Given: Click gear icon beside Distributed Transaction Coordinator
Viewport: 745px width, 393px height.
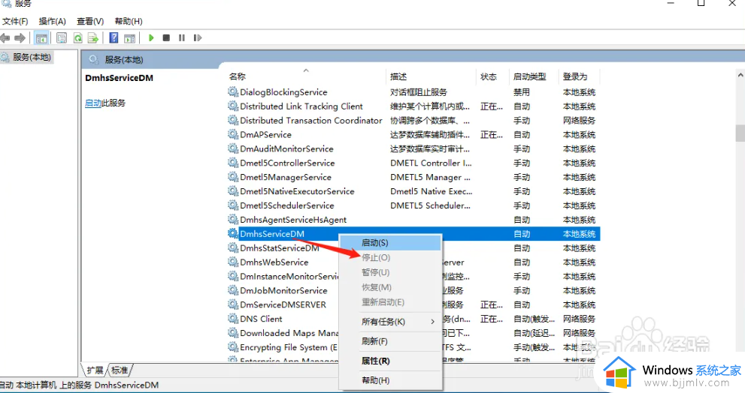Looking at the screenshot, I should pyautogui.click(x=233, y=120).
